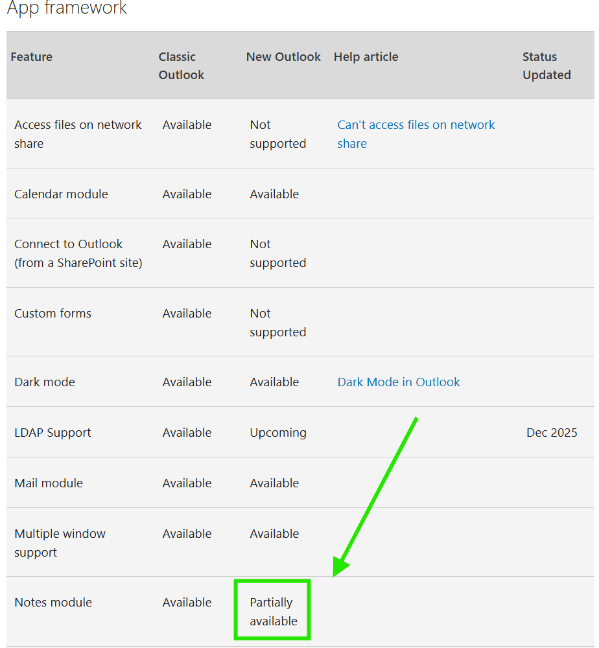Click "Upcoming" in the LDAP Support row
This screenshot has width=599, height=648.
click(x=278, y=432)
